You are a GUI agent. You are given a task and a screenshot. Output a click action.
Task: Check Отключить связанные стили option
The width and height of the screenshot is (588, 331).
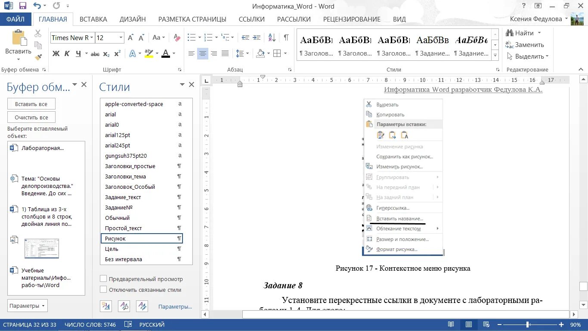click(103, 290)
